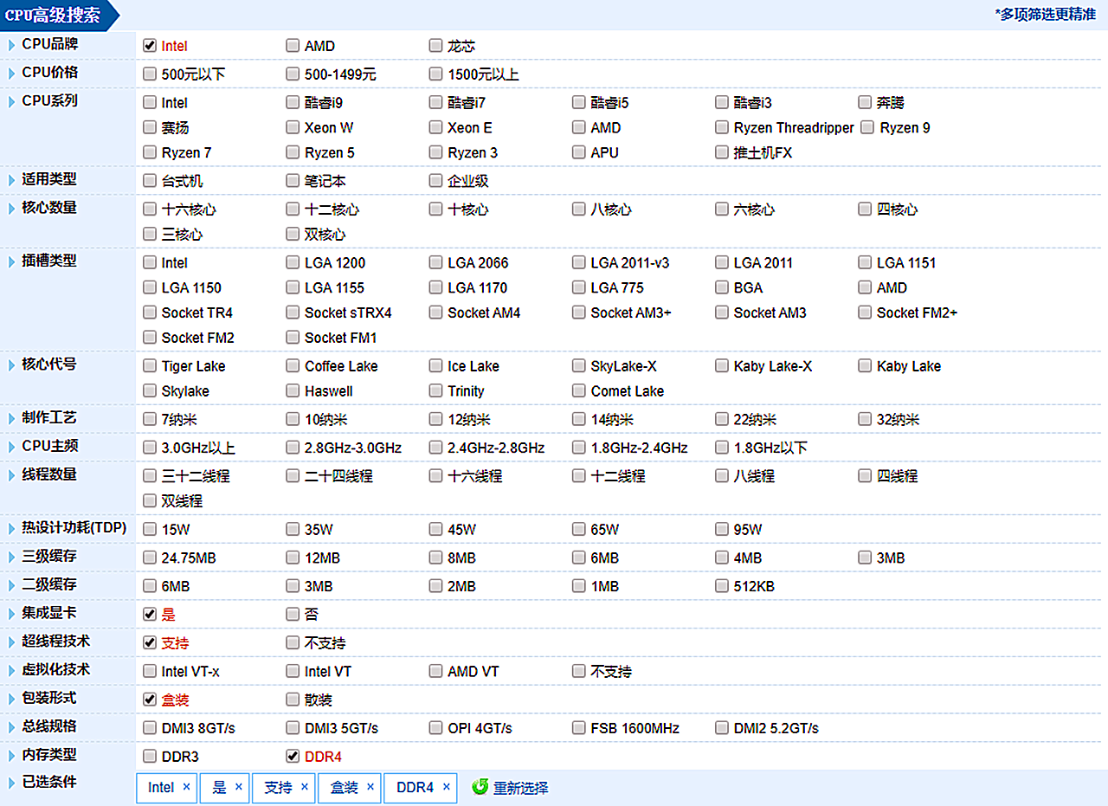Click the green 重新选择 refresh icon
Screen dimensions: 1108x806
(x=480, y=787)
